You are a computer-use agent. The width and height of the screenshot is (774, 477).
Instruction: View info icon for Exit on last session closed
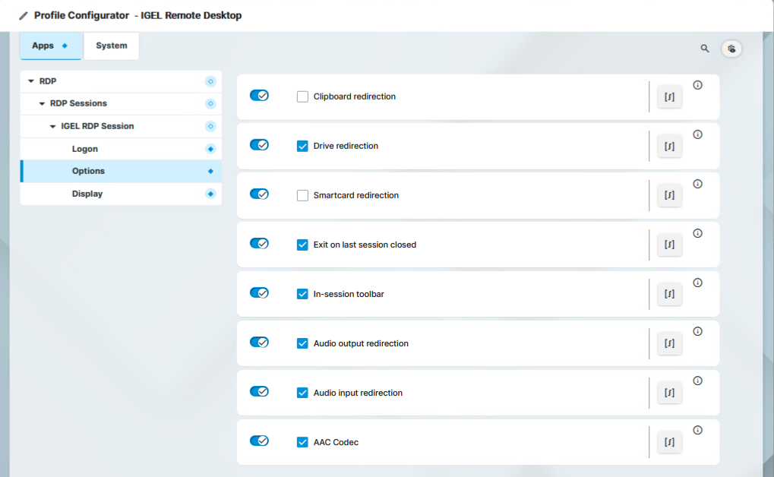[697, 233]
